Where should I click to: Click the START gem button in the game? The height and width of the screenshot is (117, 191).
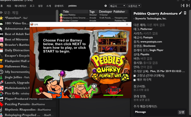point(113,91)
